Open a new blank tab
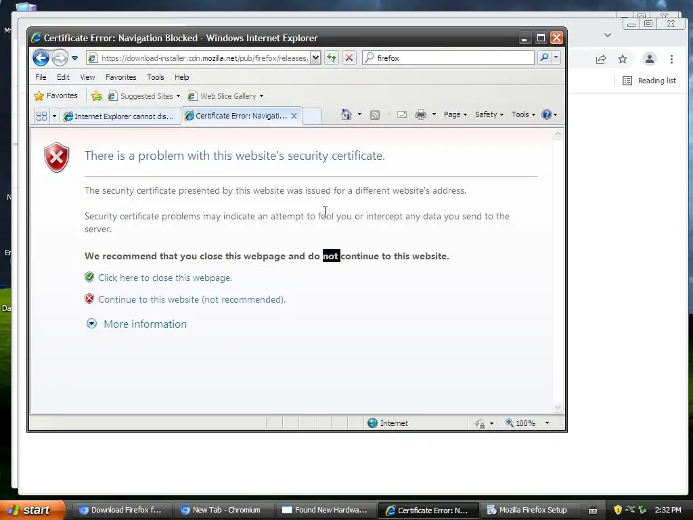 point(312,116)
